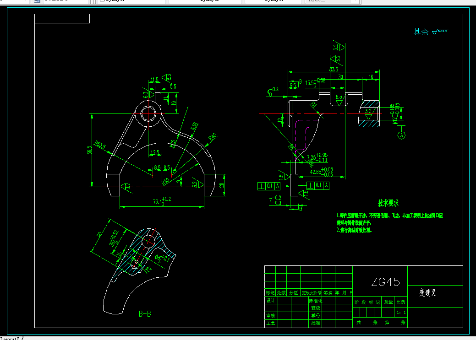Click the 其余 surface roughness note

(x=431, y=32)
